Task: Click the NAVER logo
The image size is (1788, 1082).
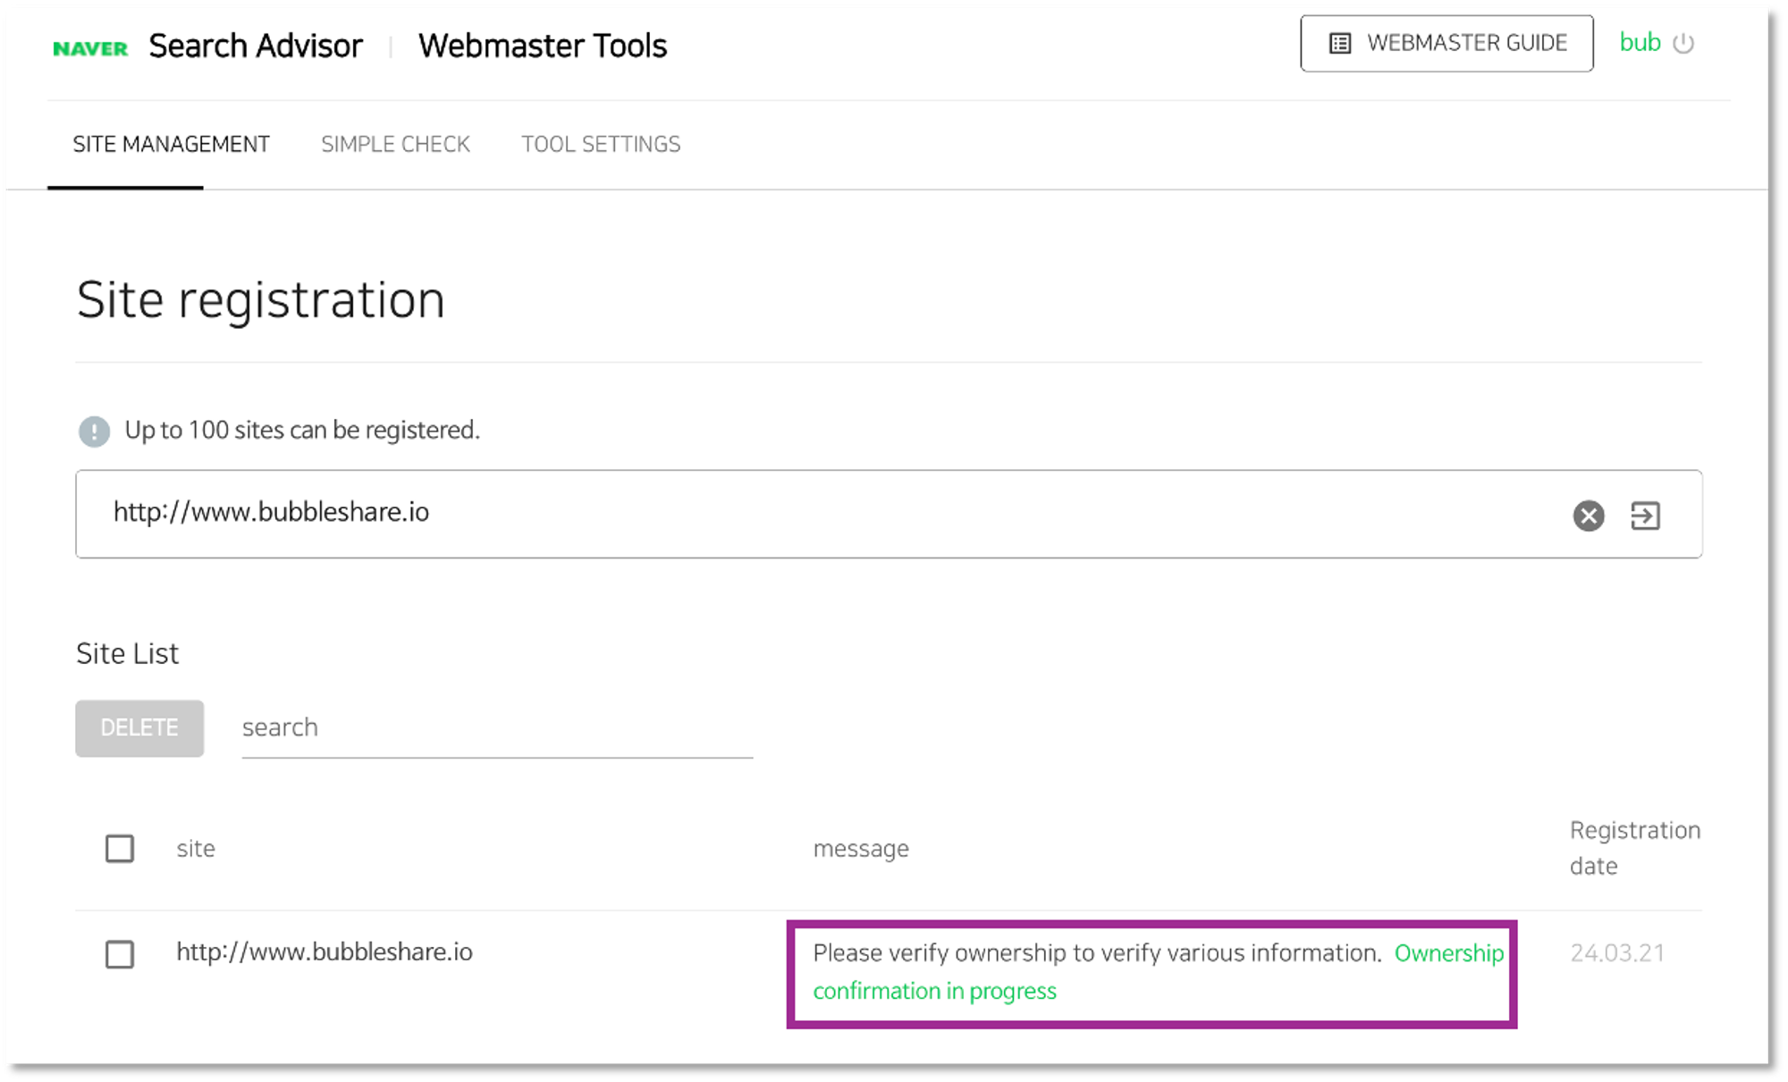Action: click(90, 48)
